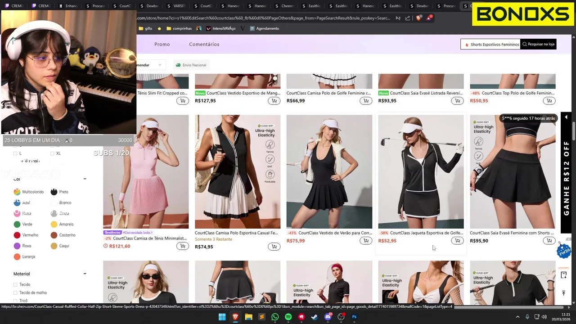
Task: Switch to the Enhance browser tab
Action: [x=69, y=6]
